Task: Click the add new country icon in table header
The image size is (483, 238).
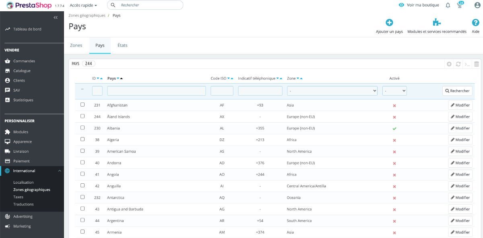Action: tap(449, 64)
